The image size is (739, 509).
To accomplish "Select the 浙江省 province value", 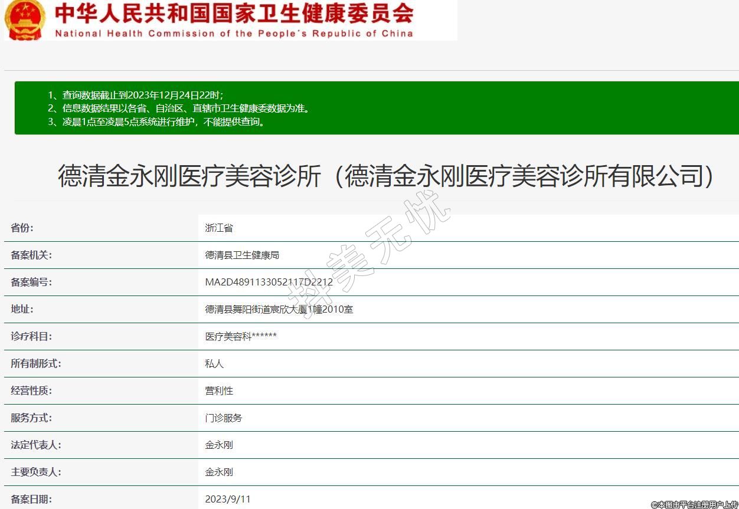I will click(219, 228).
